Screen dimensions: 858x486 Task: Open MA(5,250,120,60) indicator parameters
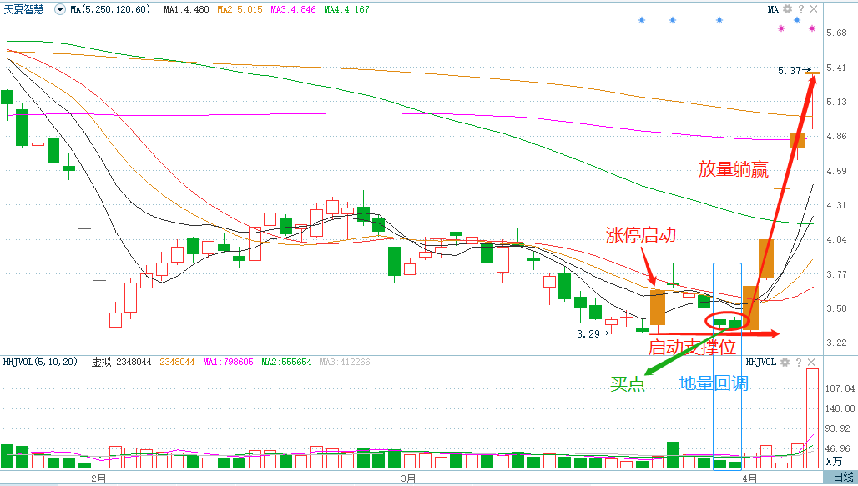tap(110, 9)
